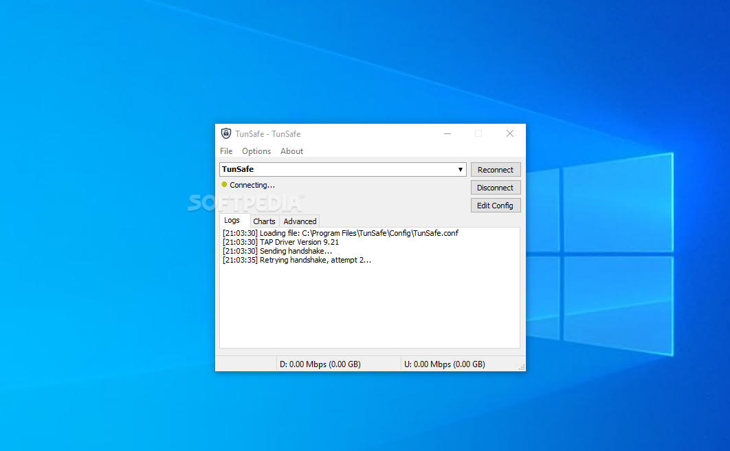The width and height of the screenshot is (730, 451).
Task: Open the Options menu
Action: 256,151
